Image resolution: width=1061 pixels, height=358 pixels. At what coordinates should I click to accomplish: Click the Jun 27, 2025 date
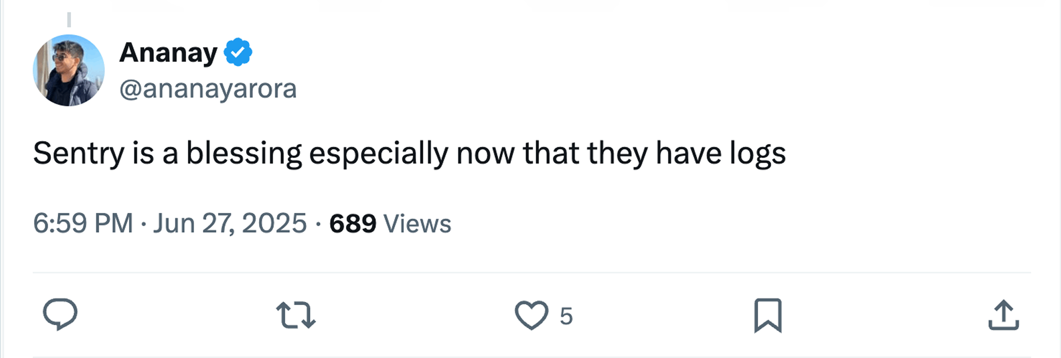(230, 223)
